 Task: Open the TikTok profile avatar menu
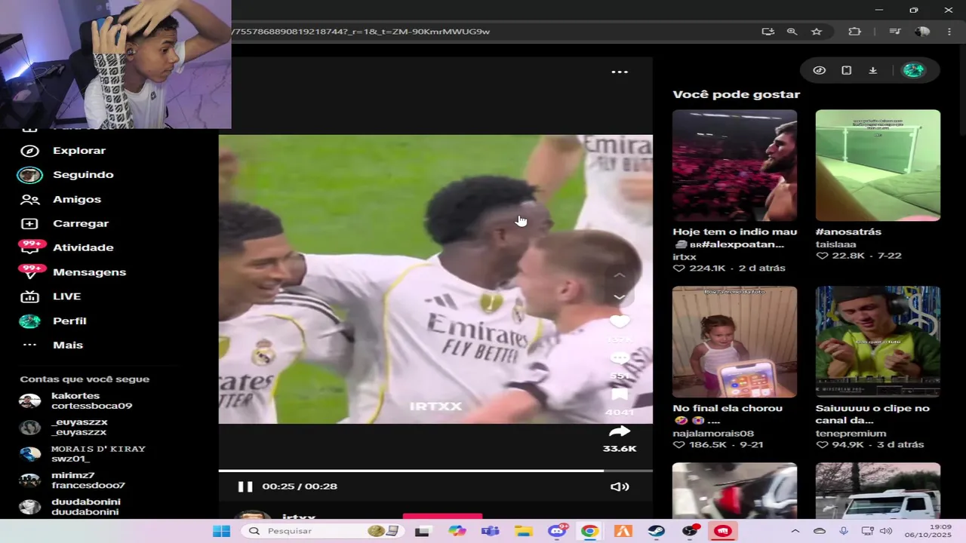tap(914, 70)
